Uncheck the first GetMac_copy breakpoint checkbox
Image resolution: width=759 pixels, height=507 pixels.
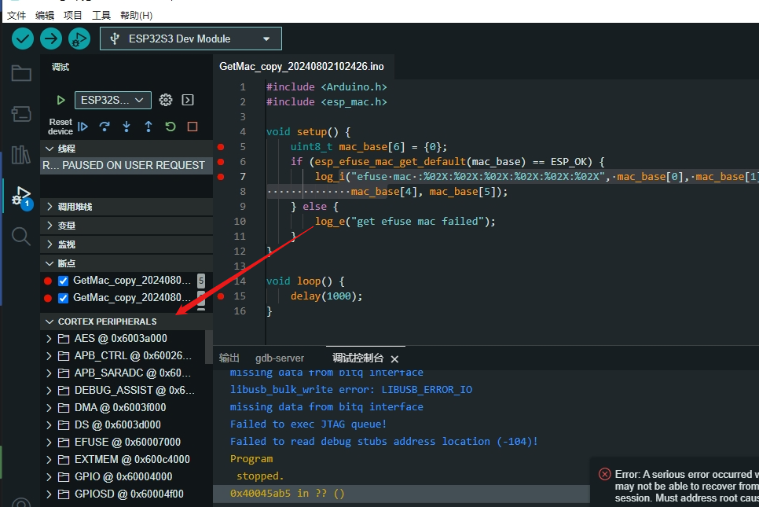point(63,281)
